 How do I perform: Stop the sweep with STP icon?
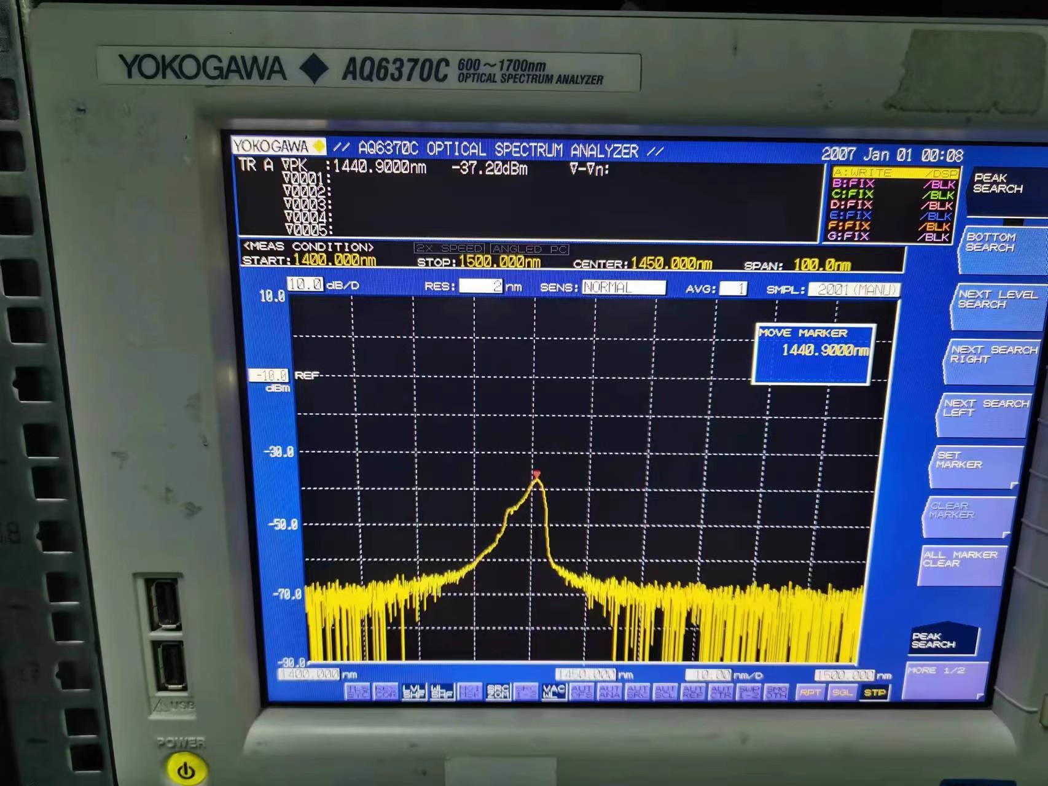point(874,692)
